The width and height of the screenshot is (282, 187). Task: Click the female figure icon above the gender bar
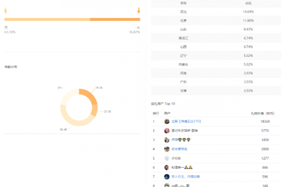click(x=139, y=10)
